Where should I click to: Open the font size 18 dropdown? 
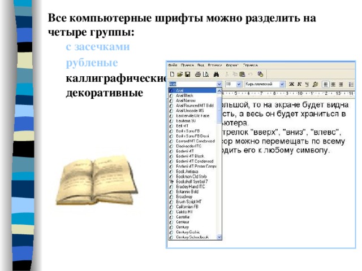pyautogui.click(x=239, y=84)
